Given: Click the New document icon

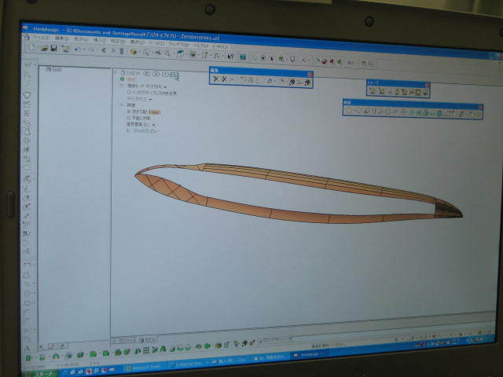Looking at the screenshot, I should pos(31,48).
